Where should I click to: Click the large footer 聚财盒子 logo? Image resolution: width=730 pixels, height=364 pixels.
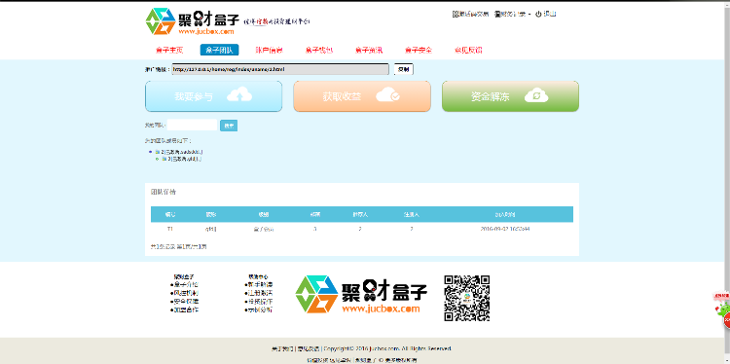pyautogui.click(x=361, y=295)
